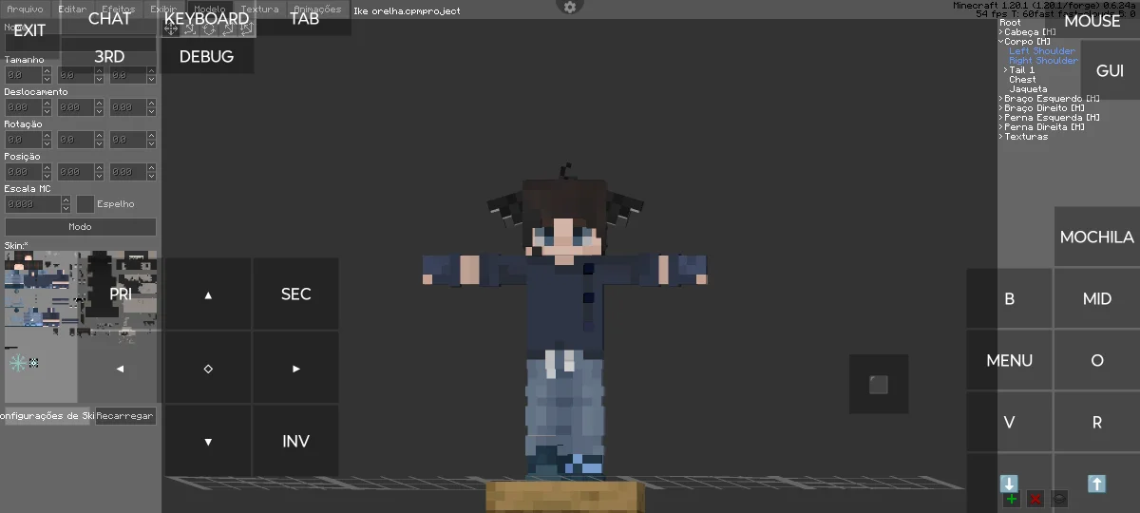The width and height of the screenshot is (1140, 513).
Task: Select Right Shoulder in model tree
Action: coord(1044,61)
